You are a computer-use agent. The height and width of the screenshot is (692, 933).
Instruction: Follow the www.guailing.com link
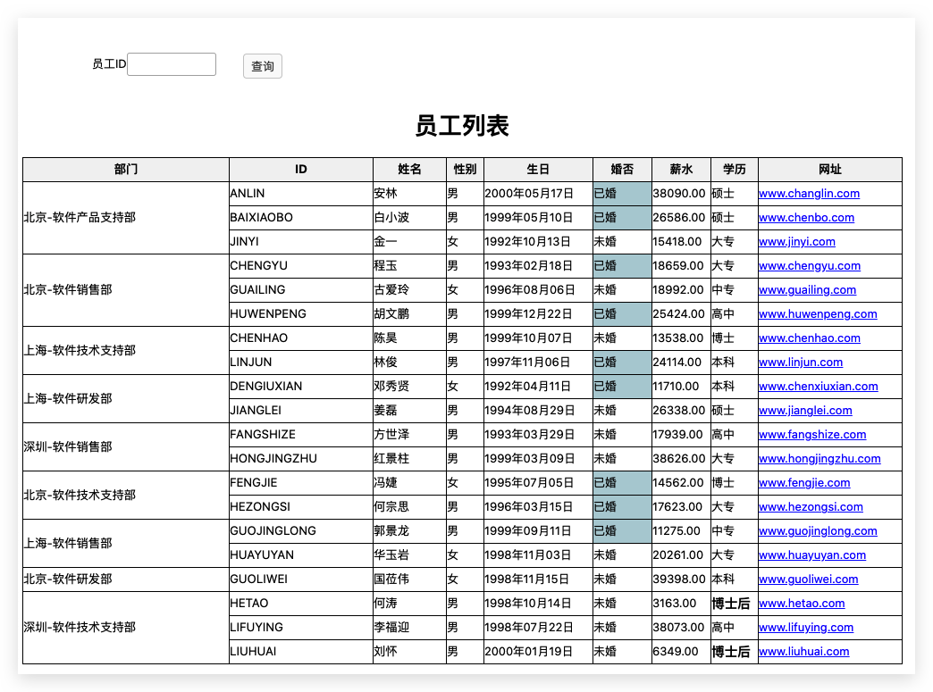[808, 289]
